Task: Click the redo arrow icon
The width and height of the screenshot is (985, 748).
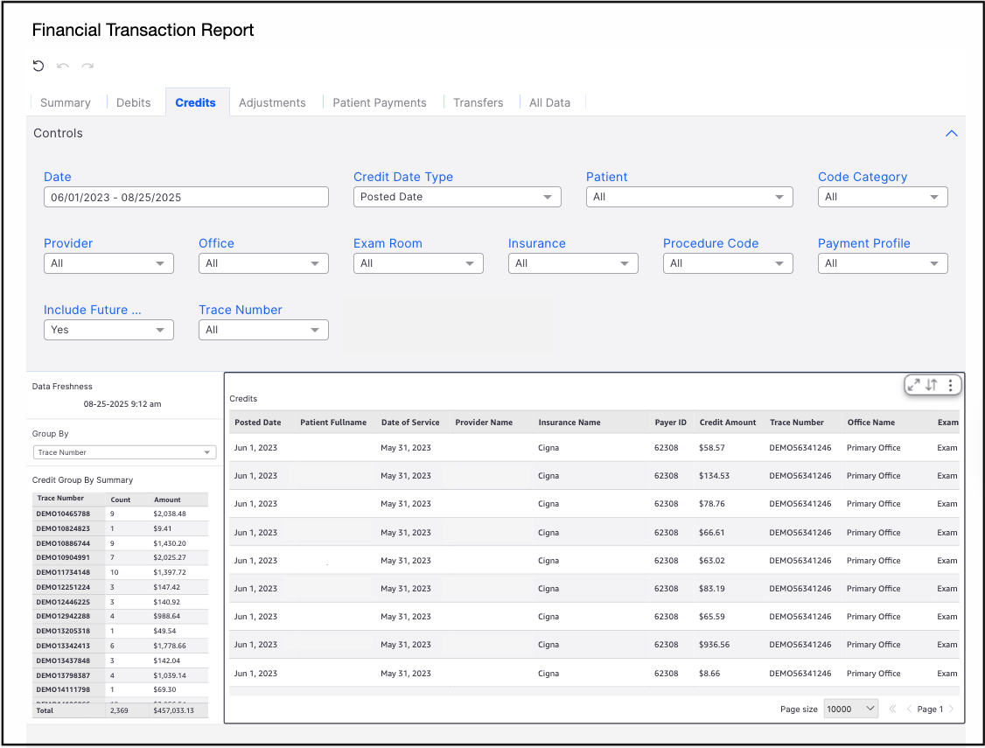Action: point(87,66)
